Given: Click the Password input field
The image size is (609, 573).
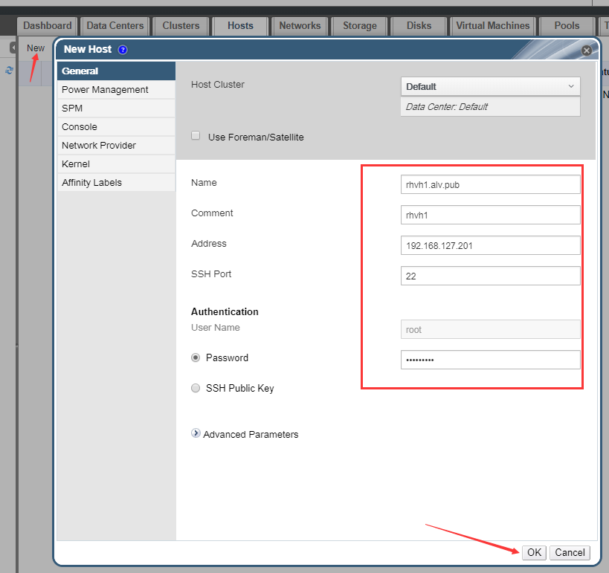Looking at the screenshot, I should tap(491, 360).
